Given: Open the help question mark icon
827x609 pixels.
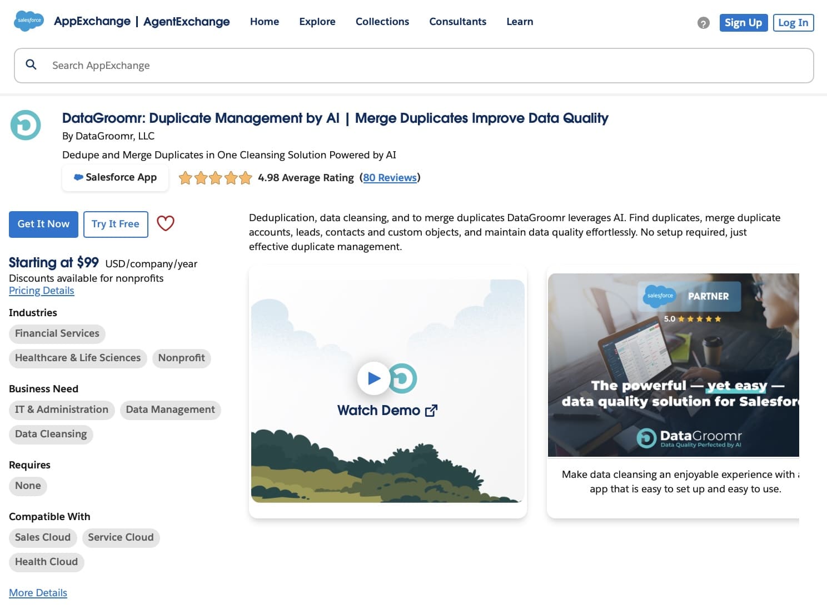Looking at the screenshot, I should pyautogui.click(x=703, y=23).
